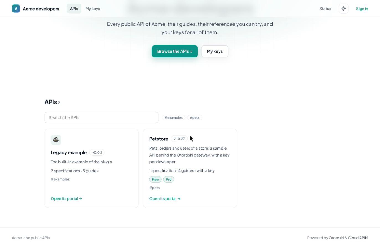This screenshot has height=248, width=380.
Task: Click the #pets tag in Petstore card
Action: [x=154, y=188]
